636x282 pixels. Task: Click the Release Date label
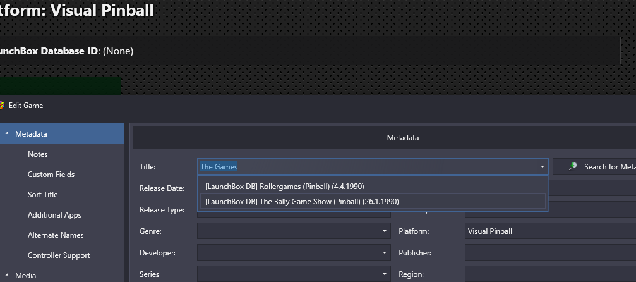[162, 188]
